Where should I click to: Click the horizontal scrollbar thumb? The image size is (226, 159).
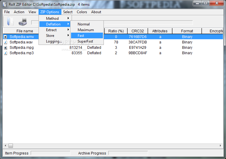click(11, 146)
